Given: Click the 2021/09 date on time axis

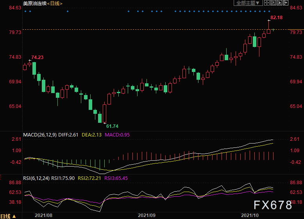Looking at the screenshot, I should pos(147,215).
